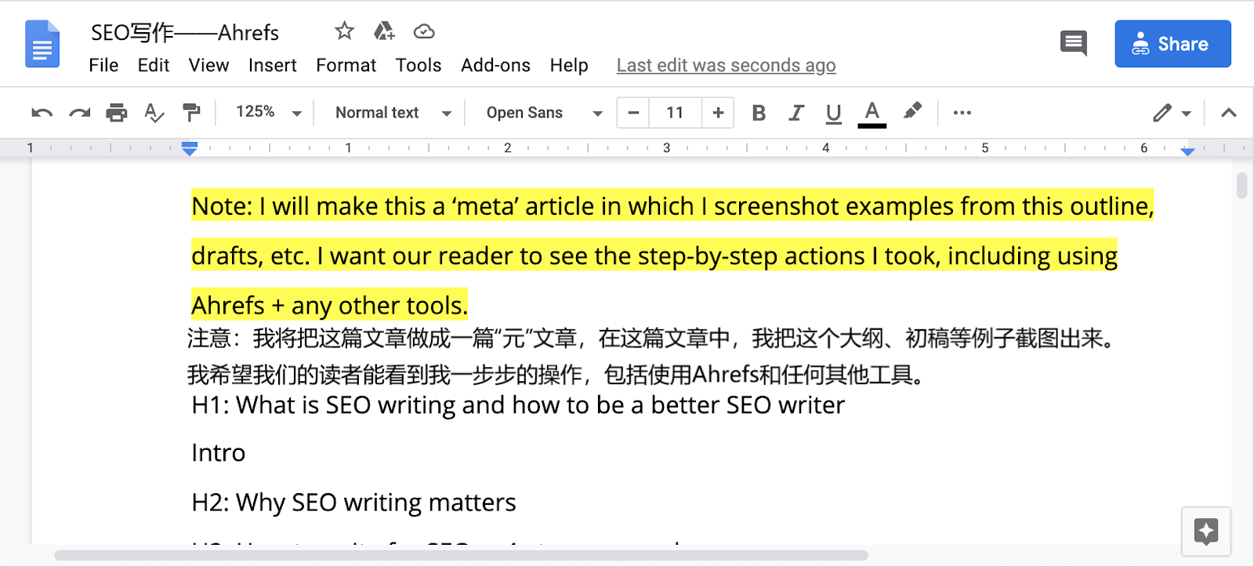Open the Open Sans font dropdown
Viewport: 1254px width, 566px height.
pos(545,113)
